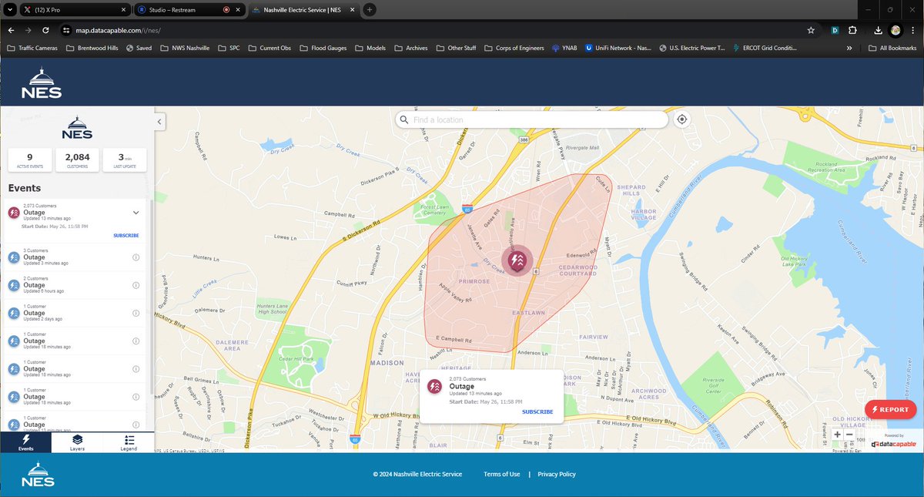This screenshot has width=924, height=497.
Task: Zoom in the map with the plus button
Action: [x=838, y=435]
